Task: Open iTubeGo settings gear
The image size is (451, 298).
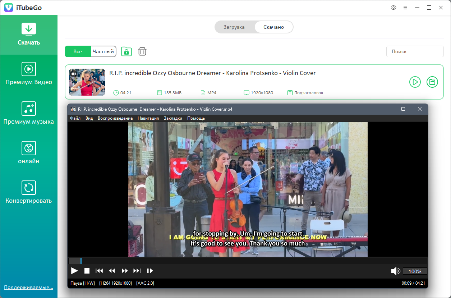Action: pyautogui.click(x=394, y=8)
